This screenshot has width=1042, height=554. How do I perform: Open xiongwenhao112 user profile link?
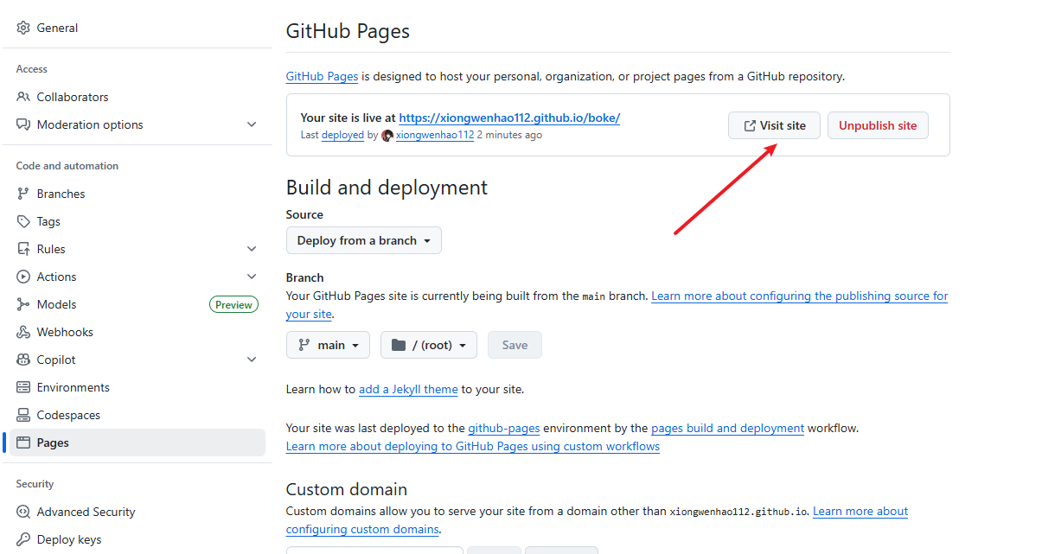point(435,135)
